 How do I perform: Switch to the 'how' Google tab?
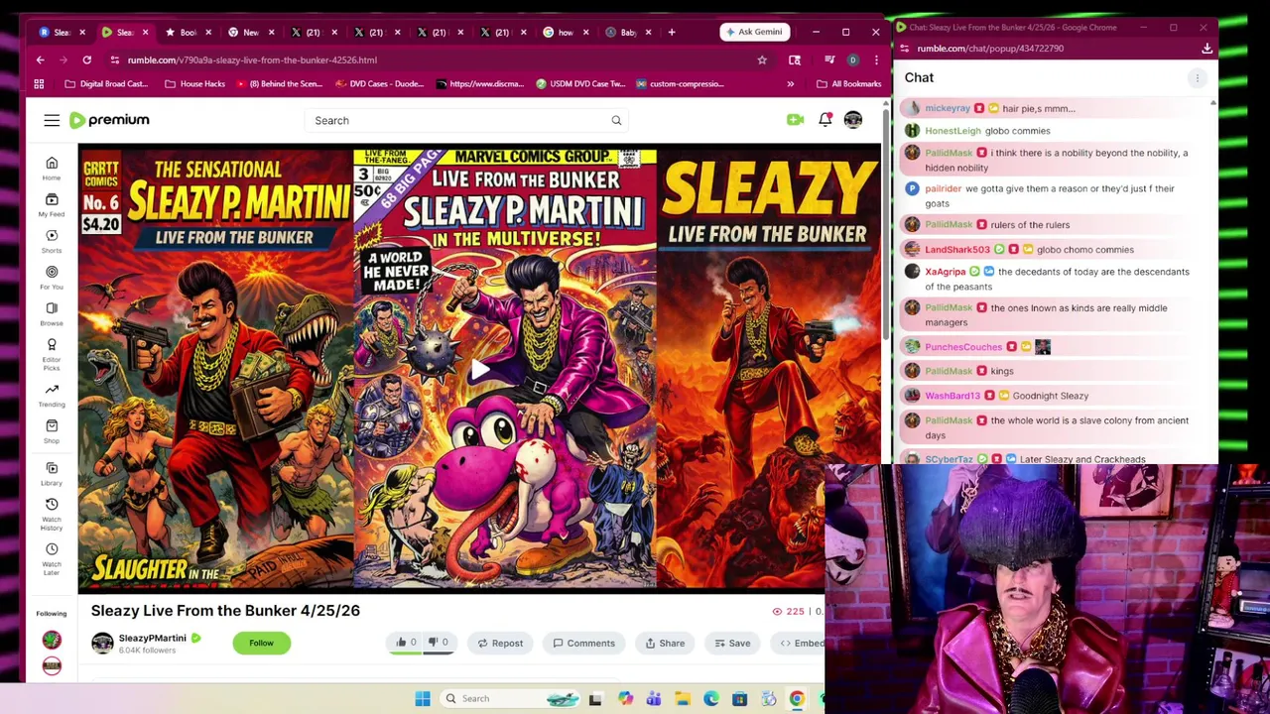pyautogui.click(x=566, y=32)
